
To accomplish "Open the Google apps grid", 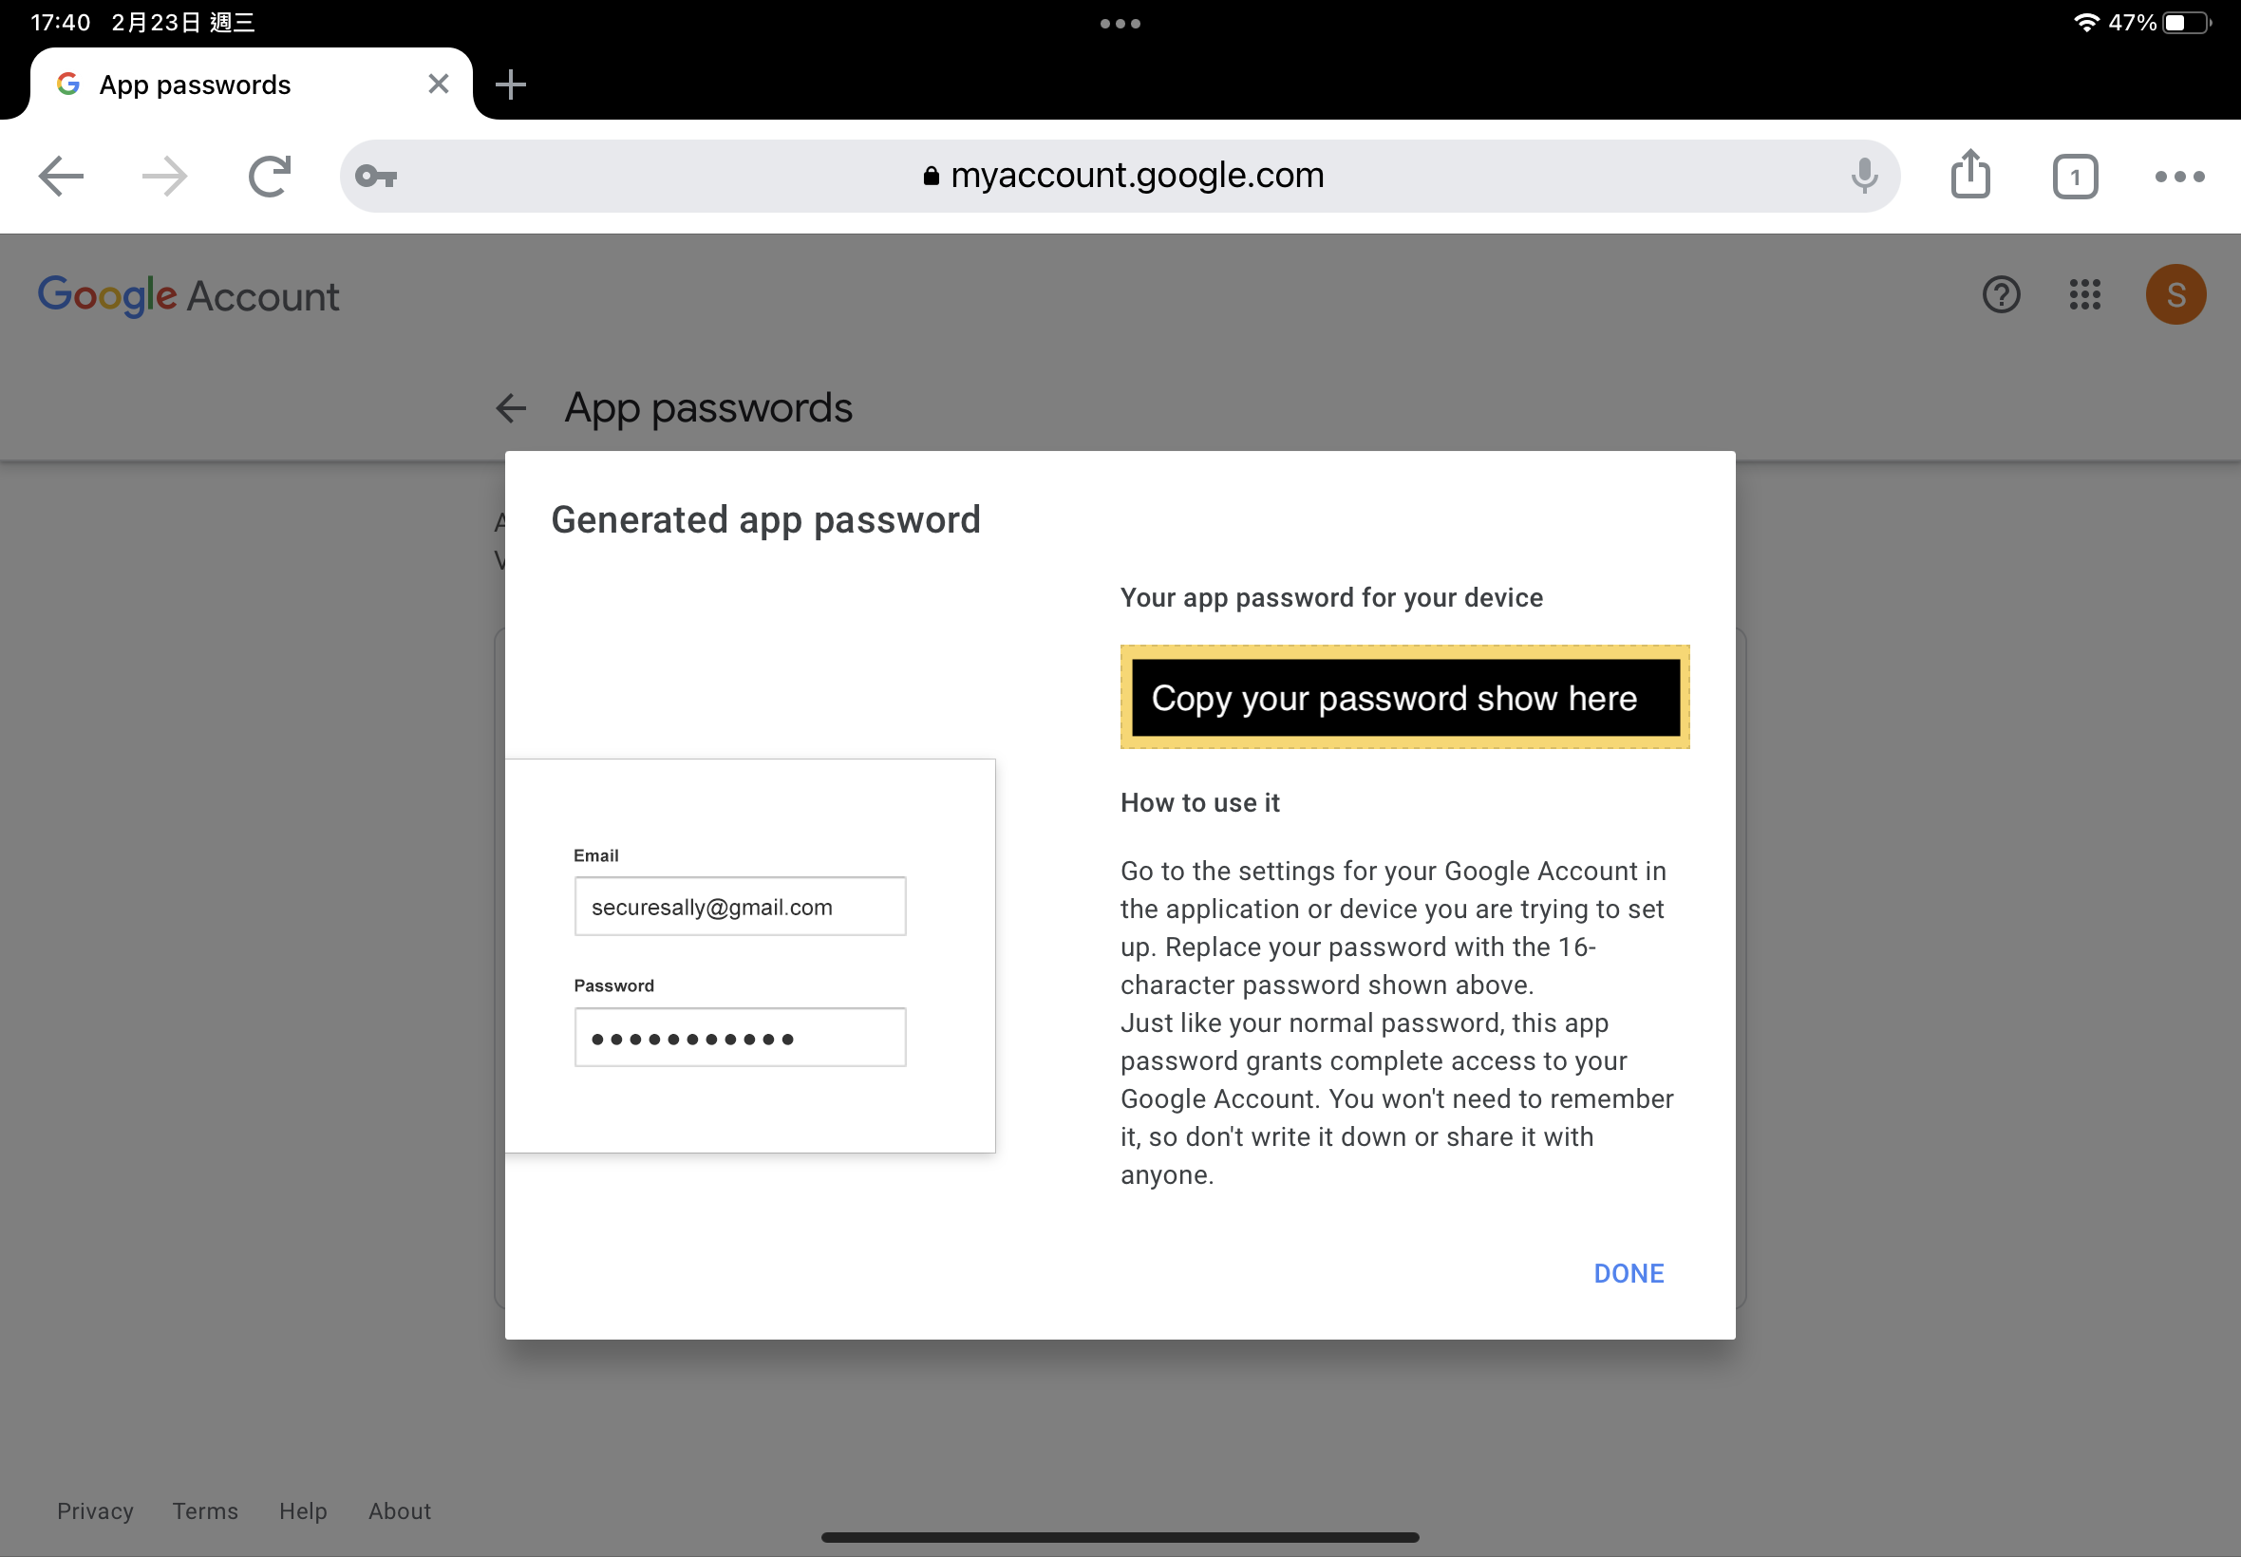I will coord(2084,294).
